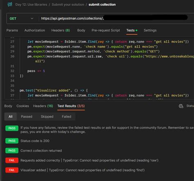The image size is (194, 181).
Task: Click the request URL input field
Action: (x=117, y=18)
